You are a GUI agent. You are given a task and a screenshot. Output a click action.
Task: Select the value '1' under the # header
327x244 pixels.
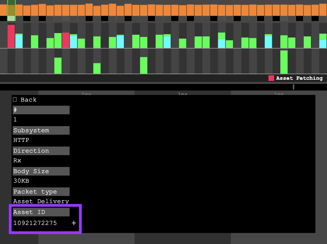click(x=15, y=120)
